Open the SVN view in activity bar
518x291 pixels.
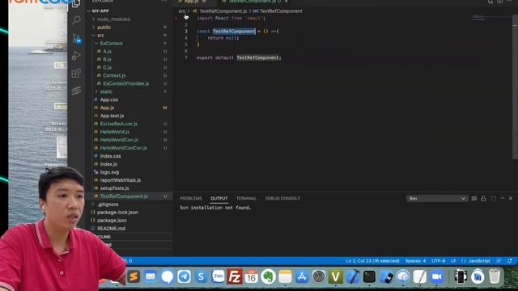pyautogui.click(x=76, y=91)
